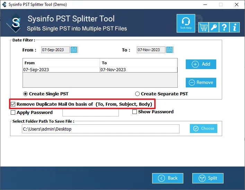Enable Apply Password checkbox
The image size is (245, 190).
point(13,112)
